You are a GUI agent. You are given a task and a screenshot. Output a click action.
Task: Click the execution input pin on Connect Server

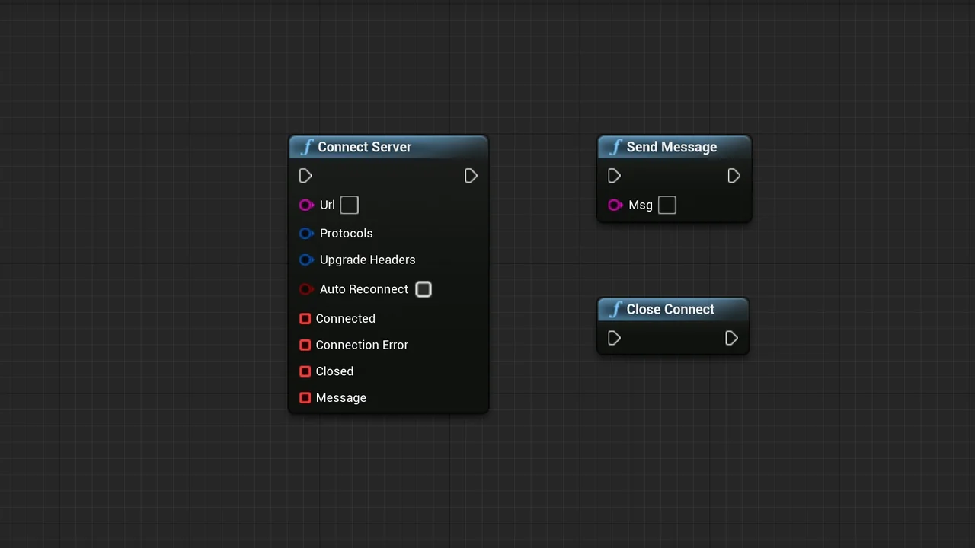(305, 176)
